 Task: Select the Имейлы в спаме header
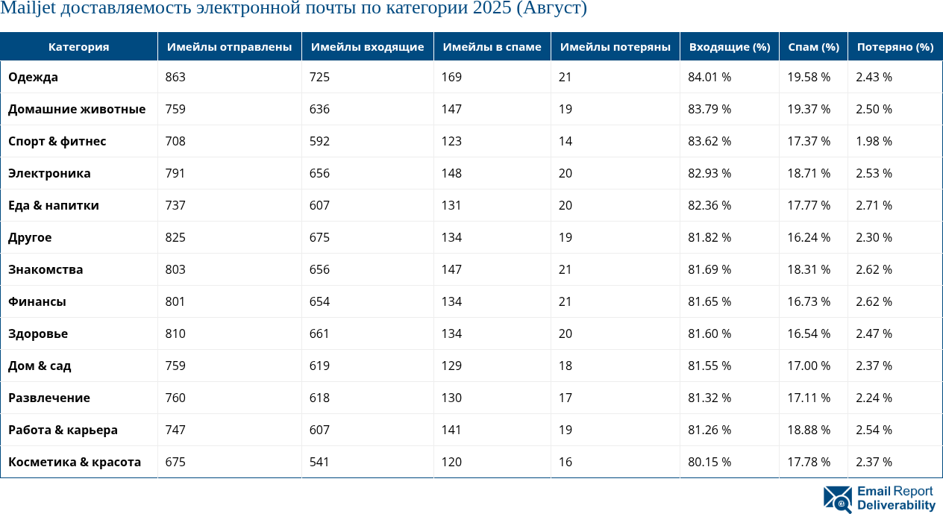[x=492, y=47]
